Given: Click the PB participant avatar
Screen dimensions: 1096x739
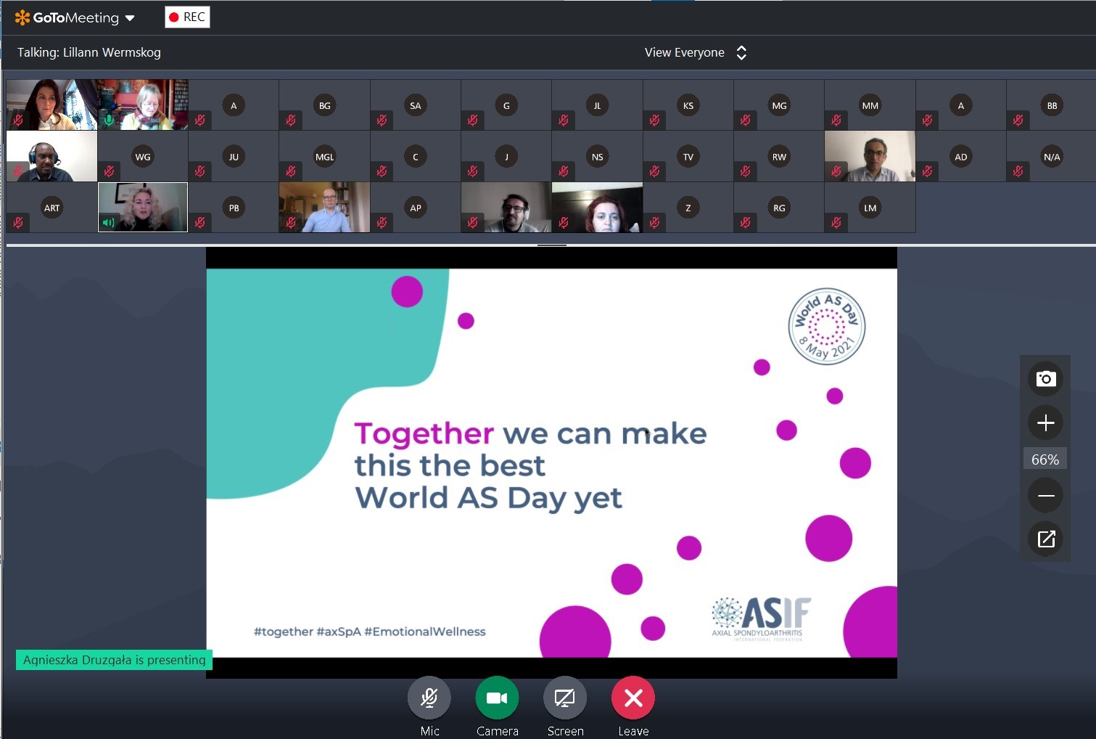Looking at the screenshot, I should tap(234, 208).
